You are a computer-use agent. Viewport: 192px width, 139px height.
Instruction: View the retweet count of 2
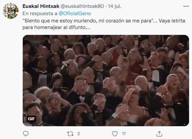pos(79,134)
